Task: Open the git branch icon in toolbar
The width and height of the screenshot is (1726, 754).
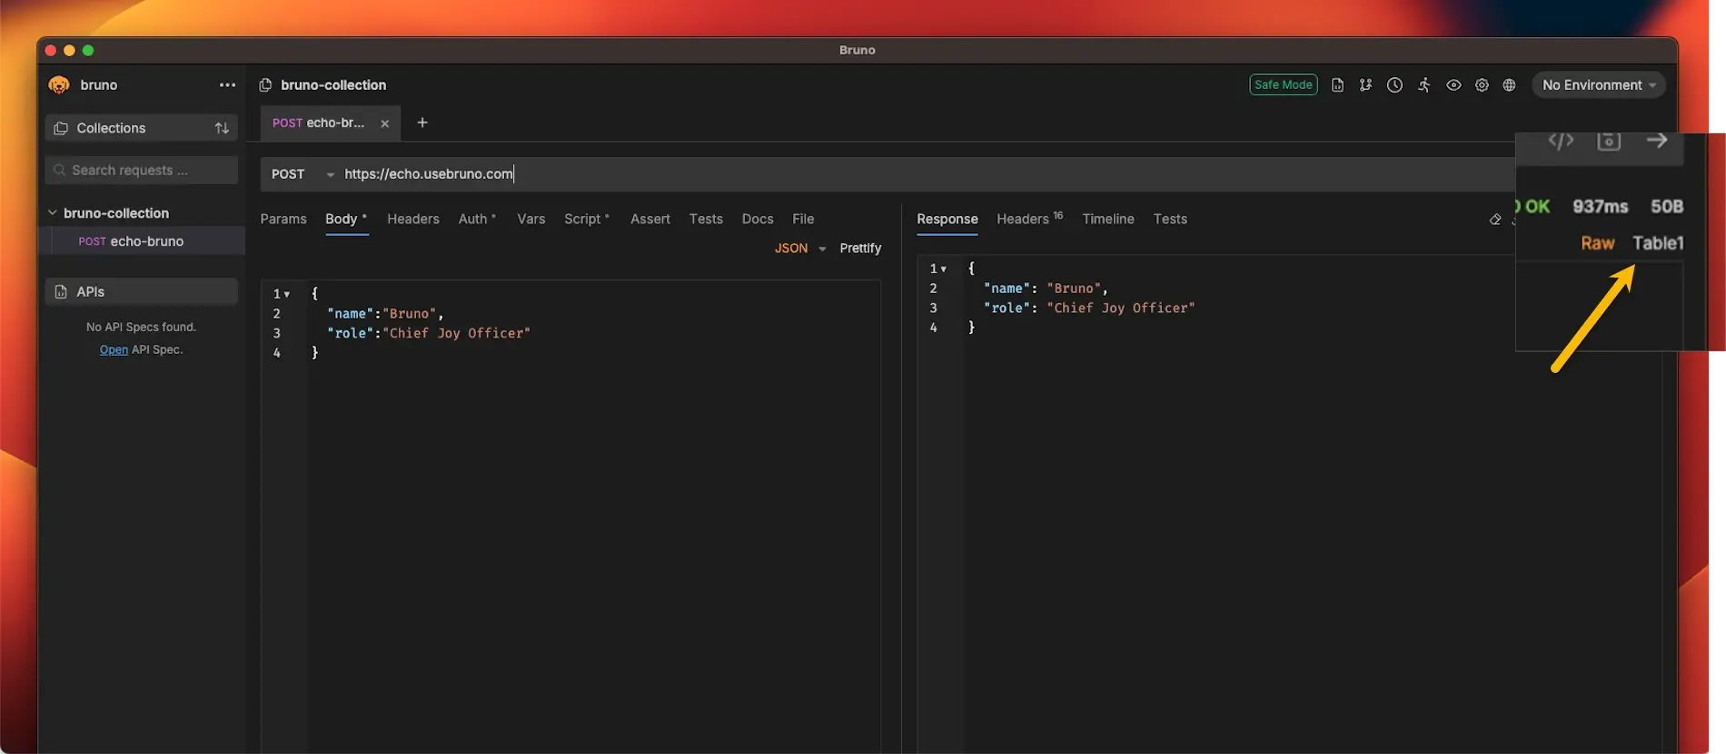Action: [x=1365, y=85]
